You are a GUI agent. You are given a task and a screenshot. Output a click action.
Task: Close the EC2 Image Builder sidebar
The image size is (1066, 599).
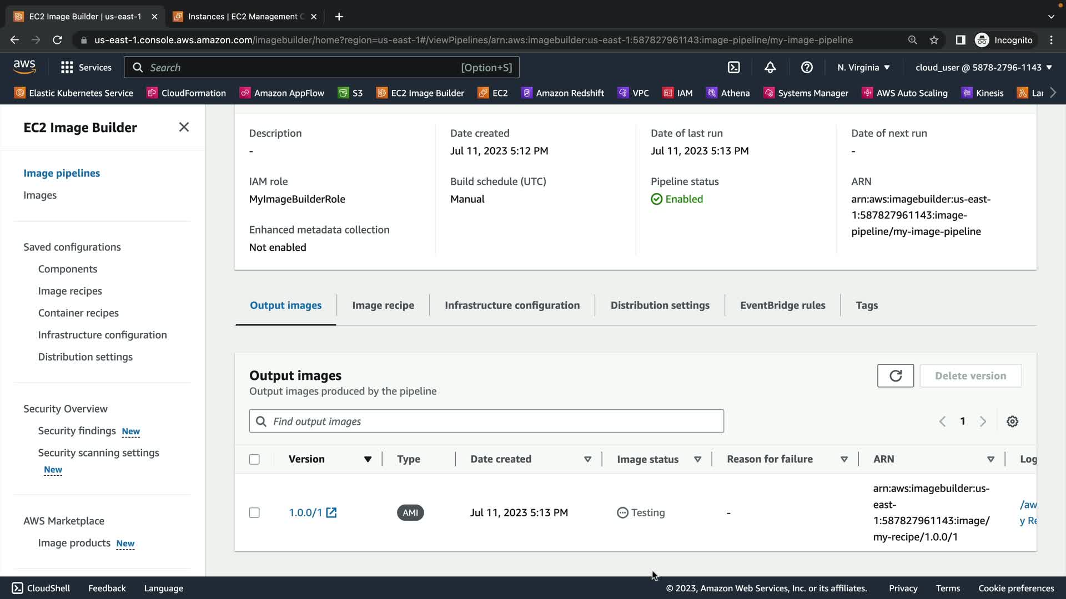tap(184, 127)
